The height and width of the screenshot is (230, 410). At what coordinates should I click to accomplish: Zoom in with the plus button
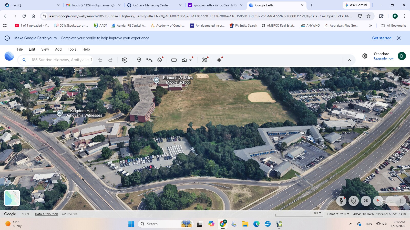click(x=401, y=201)
